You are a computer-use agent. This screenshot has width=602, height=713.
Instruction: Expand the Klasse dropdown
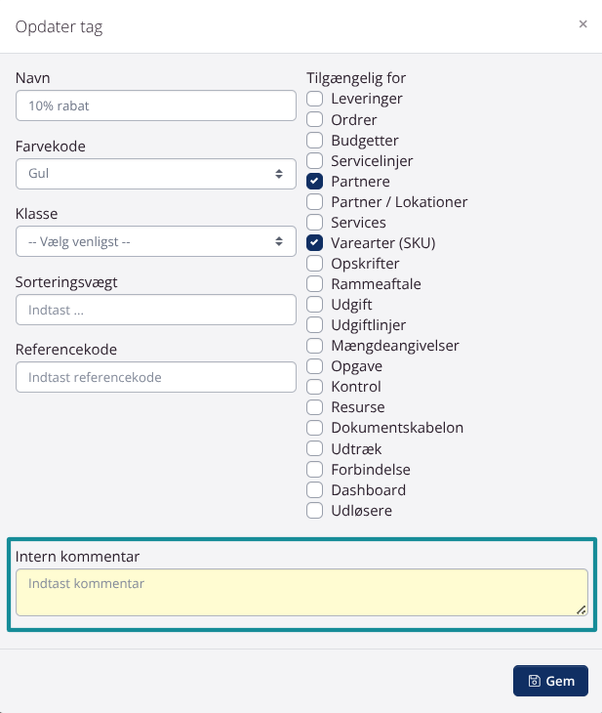156,241
